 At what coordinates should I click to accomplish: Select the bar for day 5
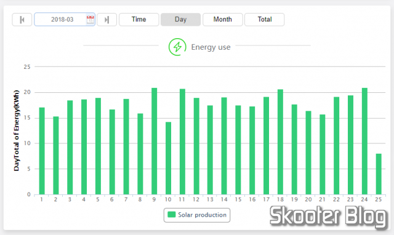98,146
